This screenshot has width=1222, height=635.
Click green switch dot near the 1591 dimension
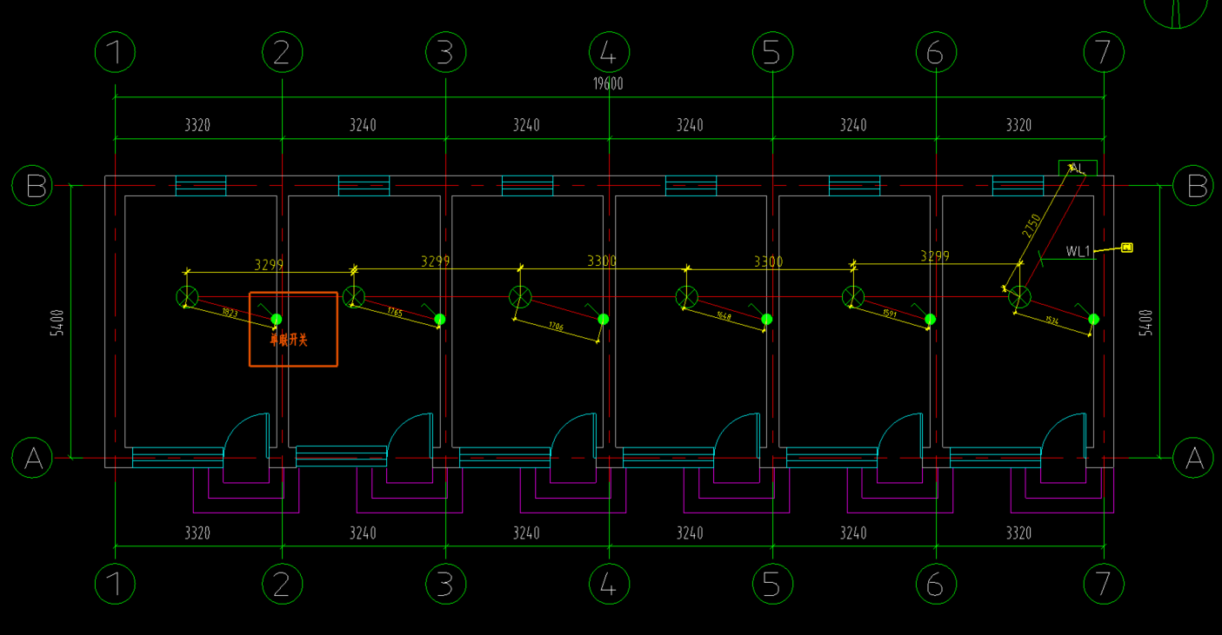coord(931,320)
